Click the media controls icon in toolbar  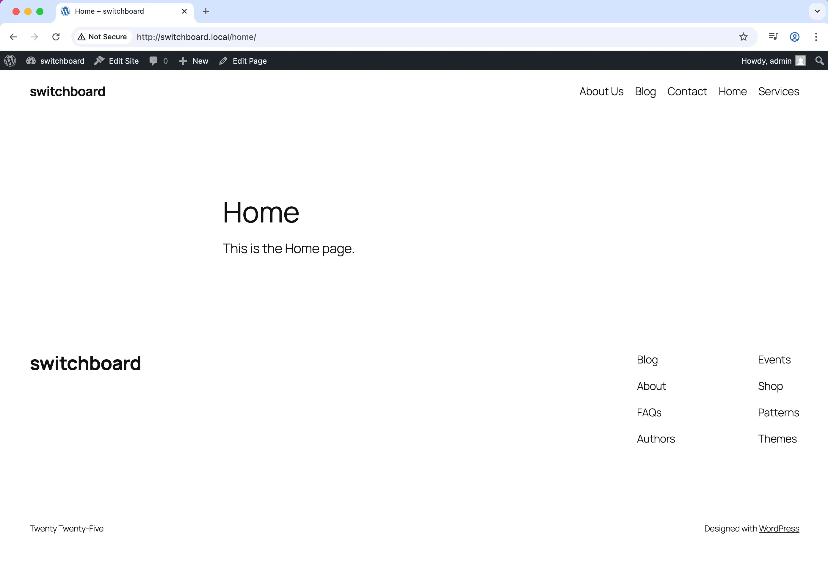click(x=773, y=37)
